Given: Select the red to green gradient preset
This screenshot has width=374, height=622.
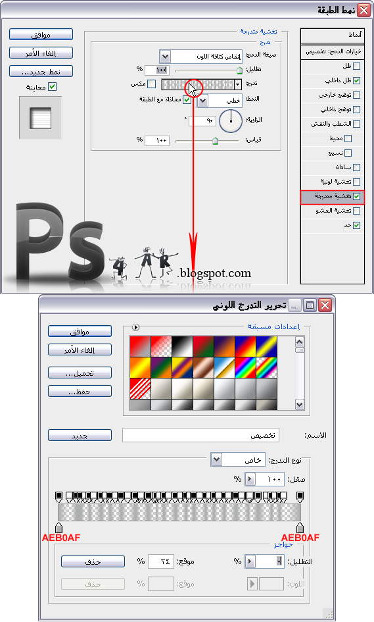Looking at the screenshot, I should [204, 346].
